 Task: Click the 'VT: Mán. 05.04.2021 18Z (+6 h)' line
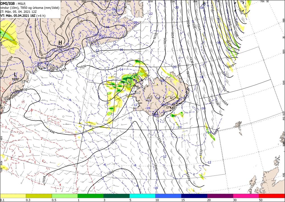pyautogui.click(x=23, y=16)
